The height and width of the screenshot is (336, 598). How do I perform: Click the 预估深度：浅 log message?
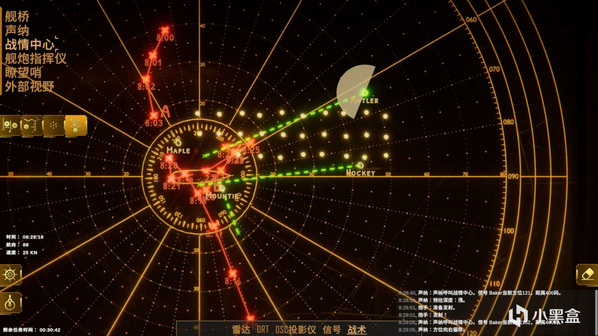432,300
